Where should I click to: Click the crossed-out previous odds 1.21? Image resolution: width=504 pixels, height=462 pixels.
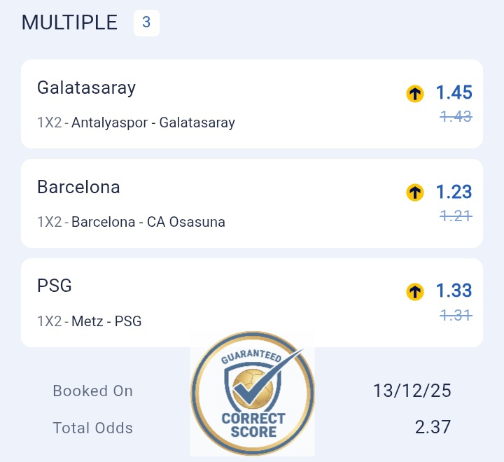[456, 216]
